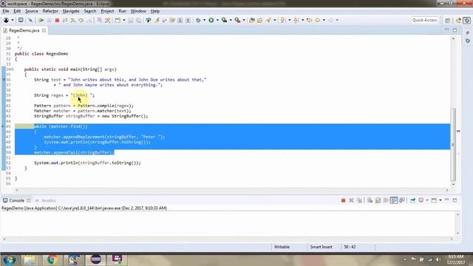Click the Terminate red square in Console
This screenshot has width=473, height=266.
click(x=343, y=200)
